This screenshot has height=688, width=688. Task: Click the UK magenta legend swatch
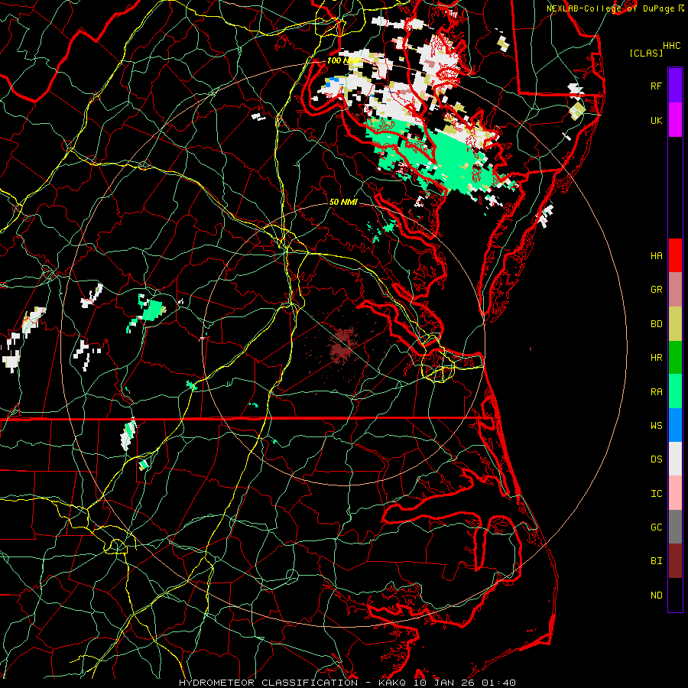tap(675, 120)
